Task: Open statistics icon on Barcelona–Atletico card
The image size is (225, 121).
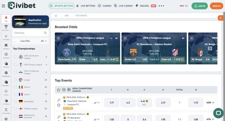Action: 183,38
